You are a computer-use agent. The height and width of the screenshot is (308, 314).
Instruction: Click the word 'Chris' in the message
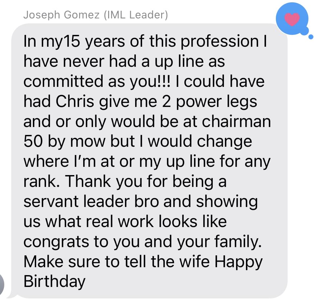point(75,101)
